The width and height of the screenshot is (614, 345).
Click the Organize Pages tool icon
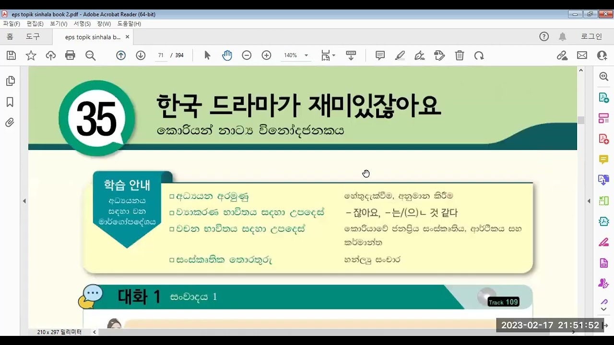604,118
